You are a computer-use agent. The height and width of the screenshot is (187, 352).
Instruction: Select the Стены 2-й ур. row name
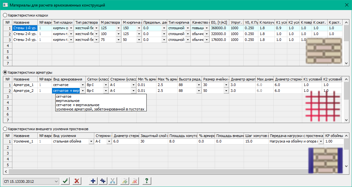[x=25, y=34]
